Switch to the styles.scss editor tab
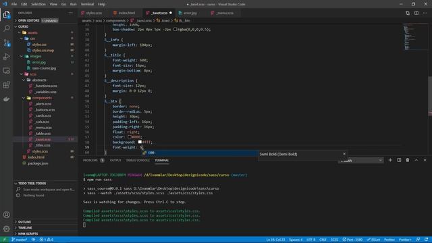The width and height of the screenshot is (432, 243). click(x=94, y=13)
